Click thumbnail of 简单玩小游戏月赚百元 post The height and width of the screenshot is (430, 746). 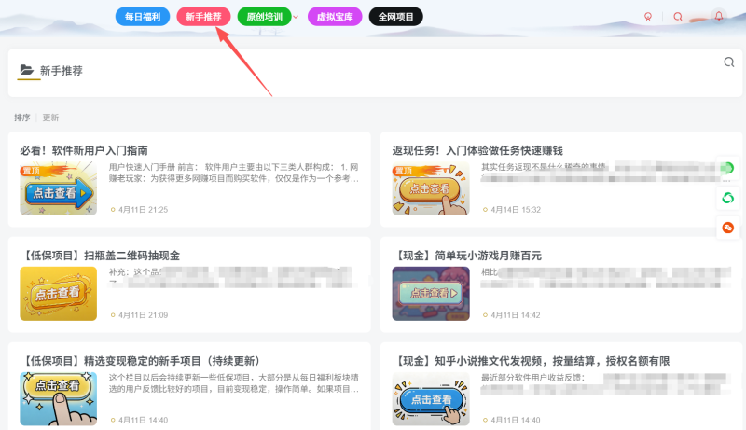click(431, 294)
